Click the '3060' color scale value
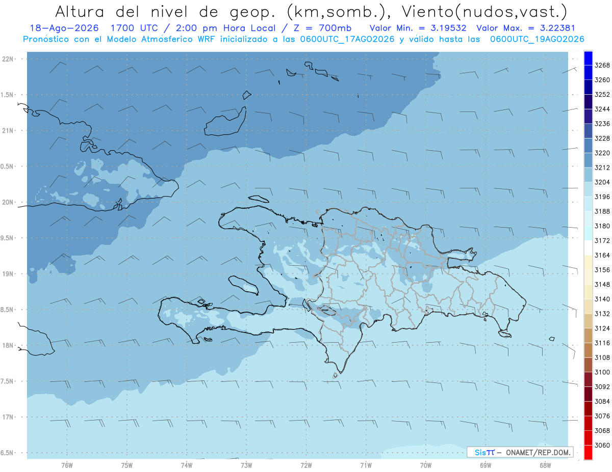The image size is (612, 472). [602, 445]
